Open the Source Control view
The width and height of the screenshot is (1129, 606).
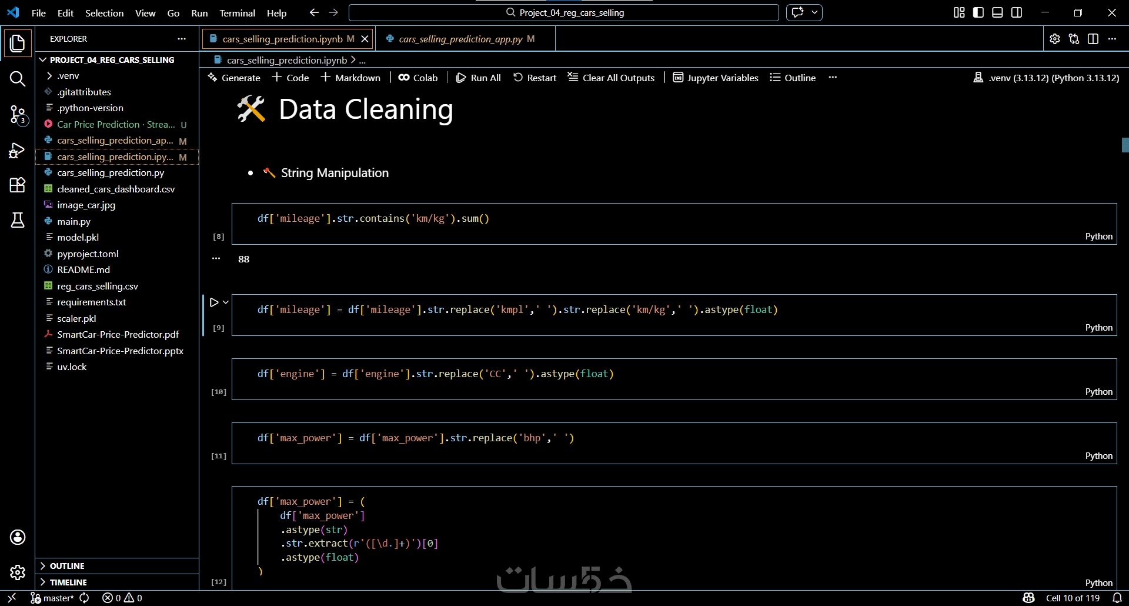point(18,114)
